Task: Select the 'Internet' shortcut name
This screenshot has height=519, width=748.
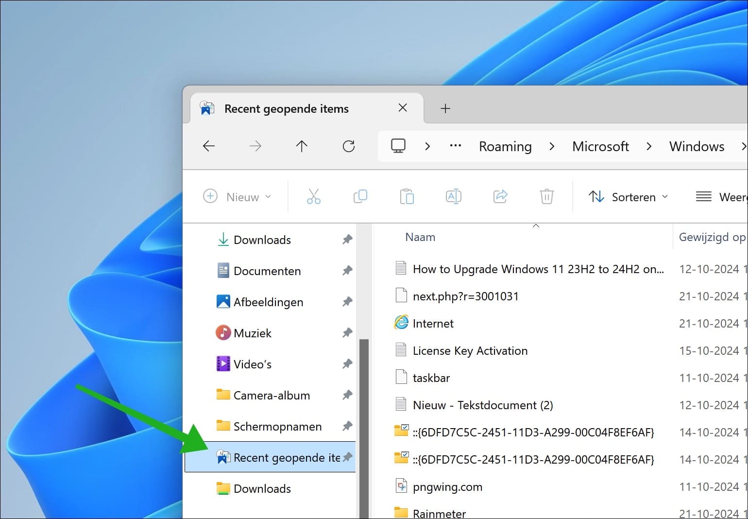Action: (433, 324)
